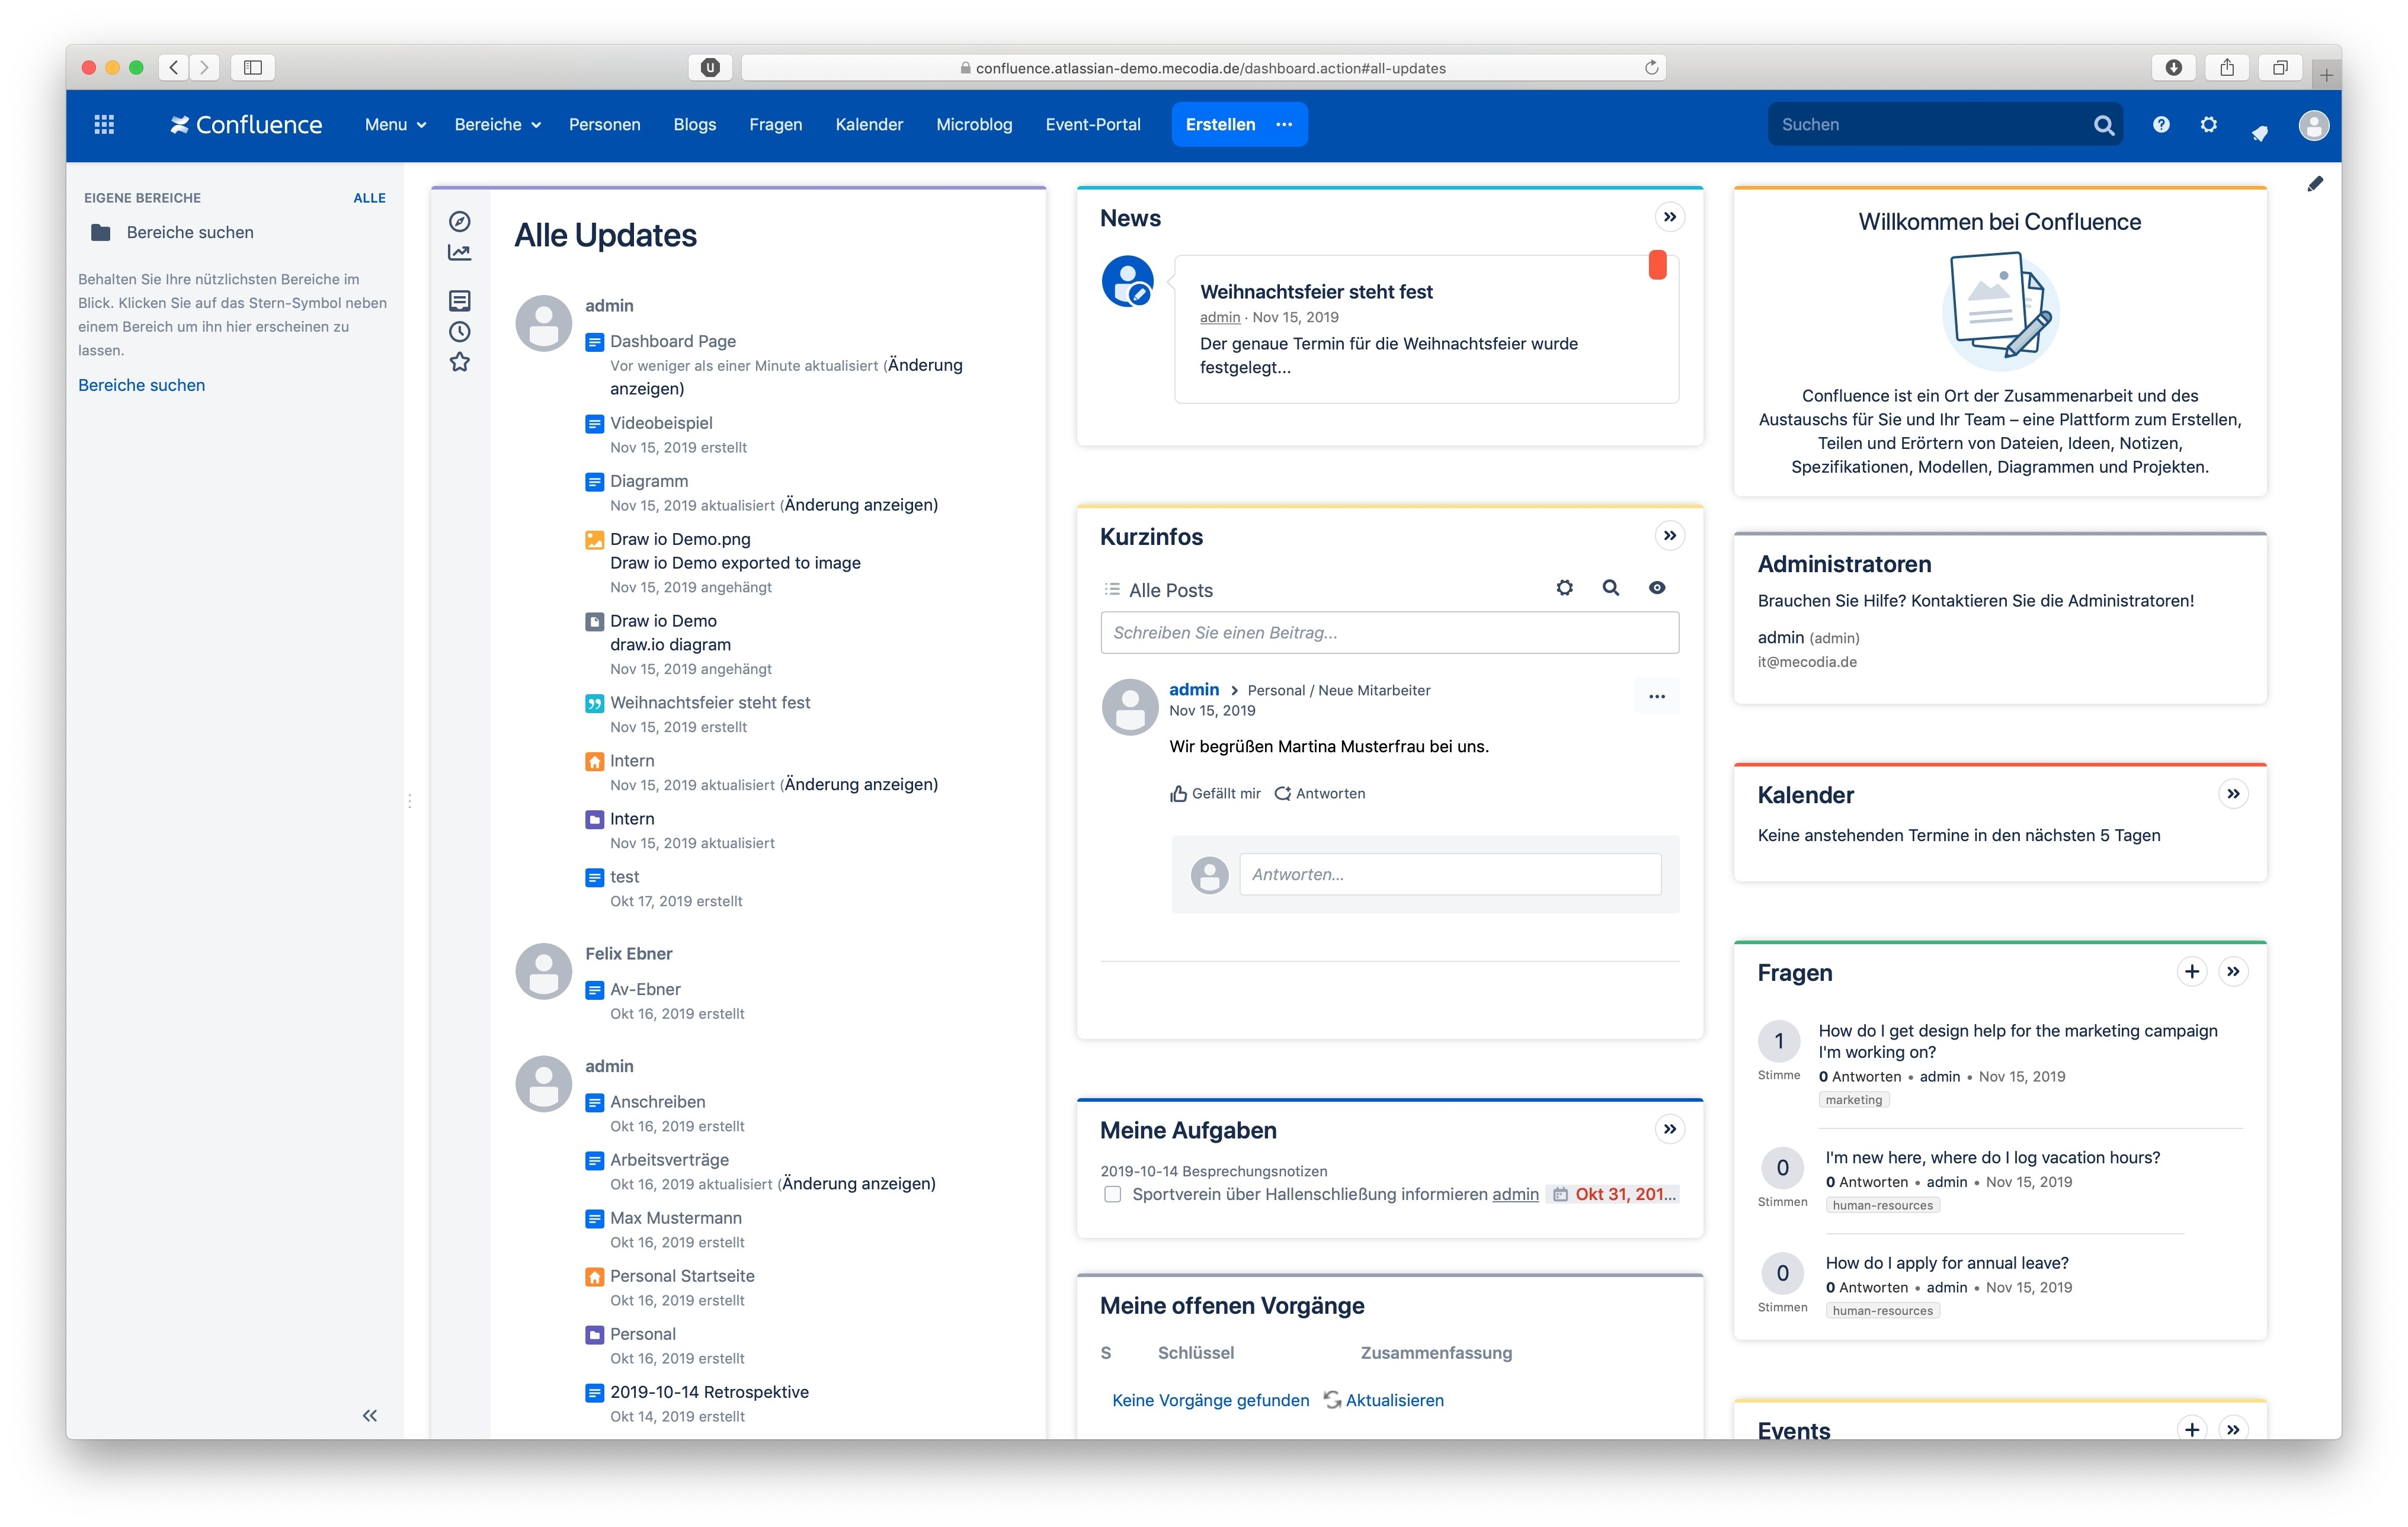
Task: Click the compass discover icon in updates sidebar
Action: tap(459, 221)
